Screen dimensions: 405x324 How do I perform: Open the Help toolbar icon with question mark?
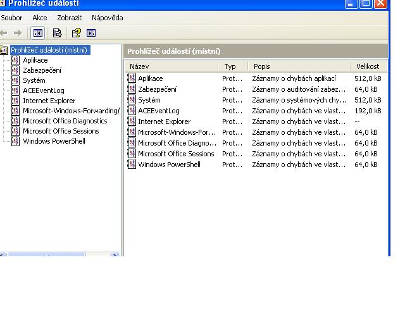pyautogui.click(x=76, y=33)
